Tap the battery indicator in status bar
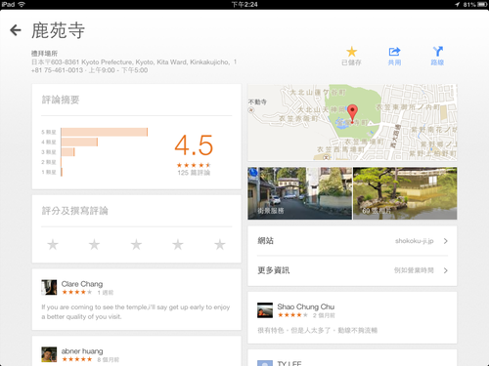 pos(482,5)
